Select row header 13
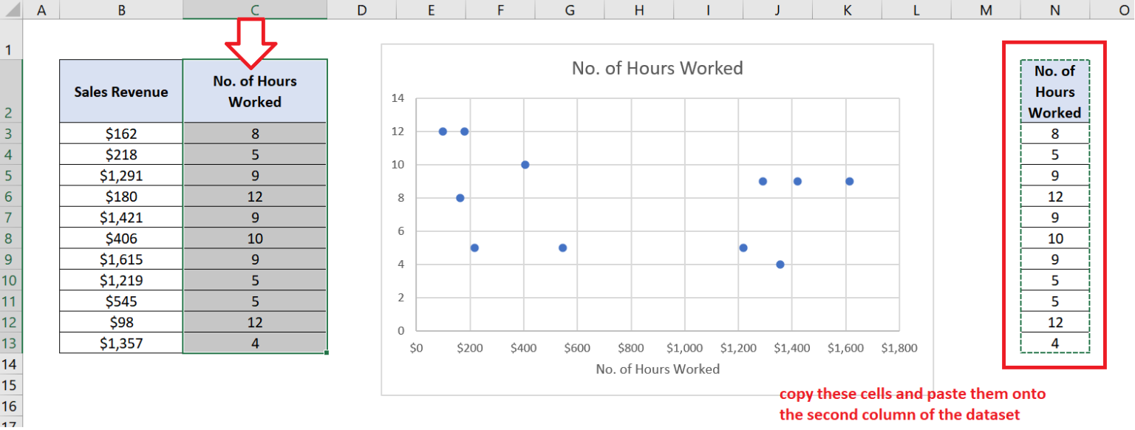This screenshot has width=1135, height=430. (10, 343)
